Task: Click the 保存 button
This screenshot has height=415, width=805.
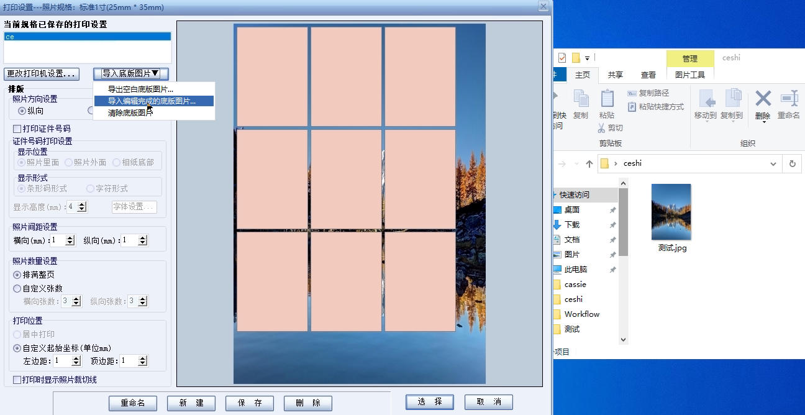Action: [x=249, y=403]
